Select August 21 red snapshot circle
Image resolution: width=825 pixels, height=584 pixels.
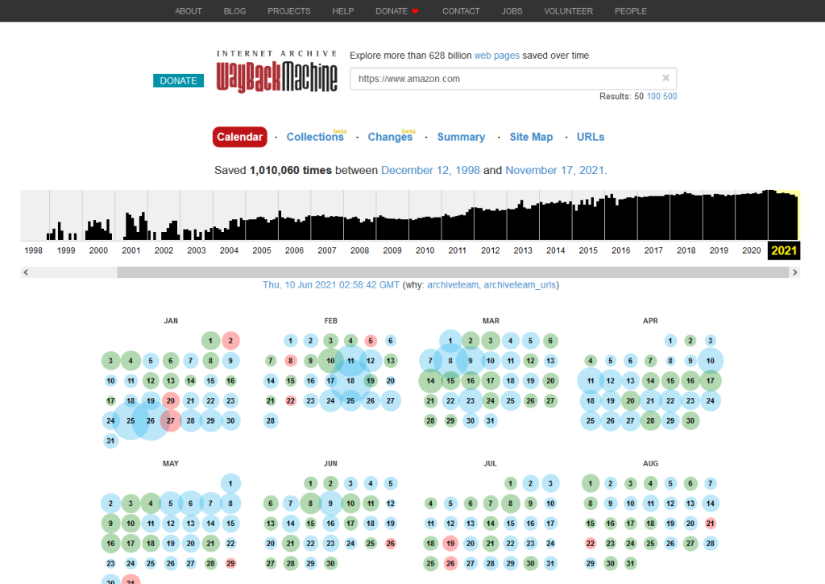711,523
